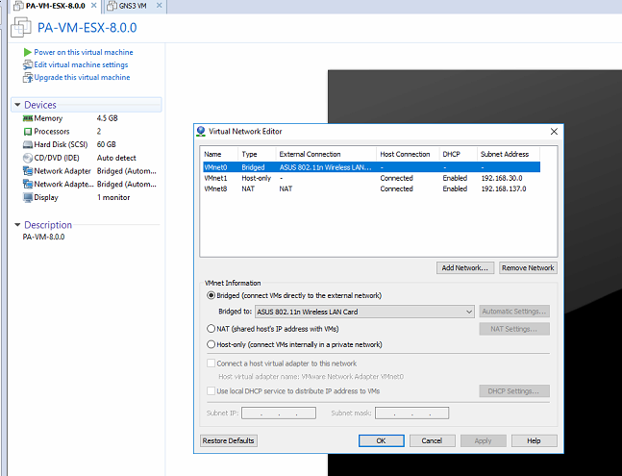Collapse the Devices section
This screenshot has height=476, width=622.
coord(16,105)
